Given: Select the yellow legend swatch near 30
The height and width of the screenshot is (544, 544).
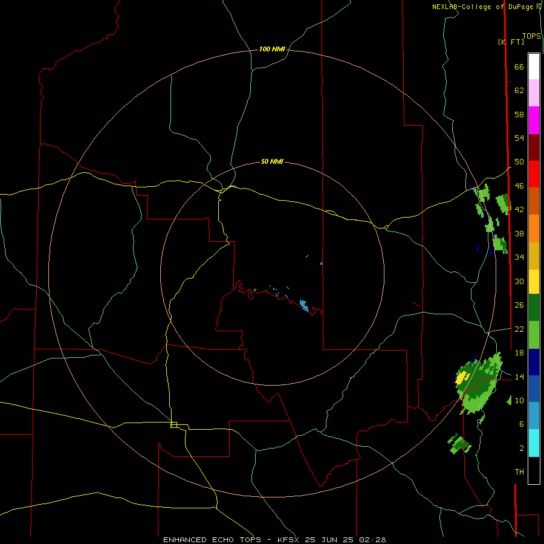Looking at the screenshot, I should [534, 282].
